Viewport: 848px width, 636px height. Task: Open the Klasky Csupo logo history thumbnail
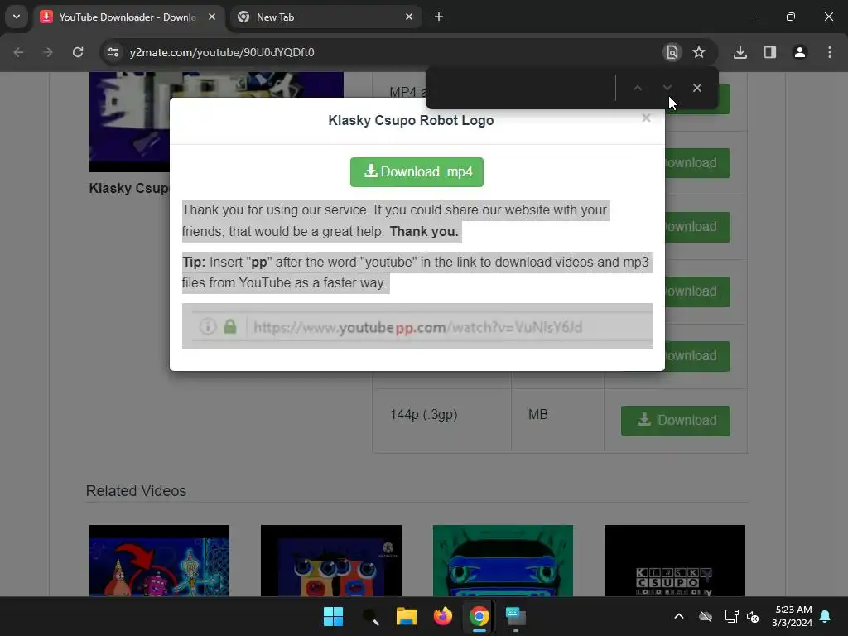point(674,561)
